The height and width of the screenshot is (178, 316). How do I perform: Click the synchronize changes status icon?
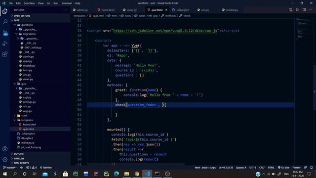tap(21, 168)
